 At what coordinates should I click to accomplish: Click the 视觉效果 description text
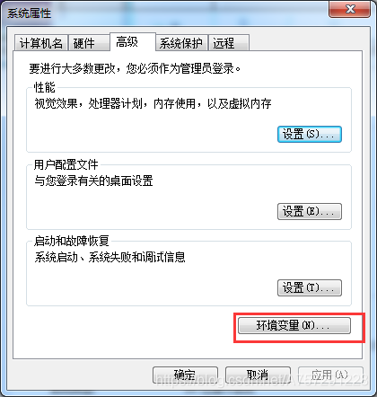click(x=153, y=103)
